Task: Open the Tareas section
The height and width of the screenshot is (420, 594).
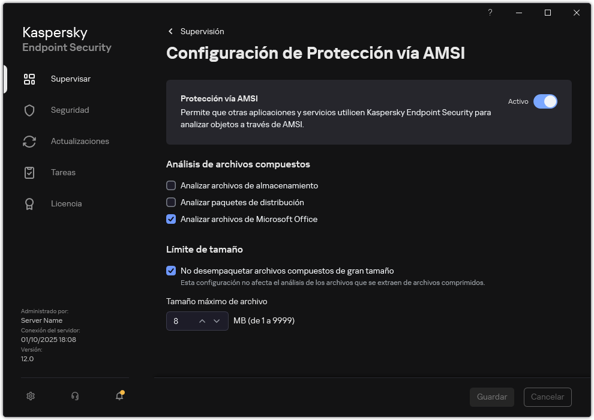Action: click(62, 172)
